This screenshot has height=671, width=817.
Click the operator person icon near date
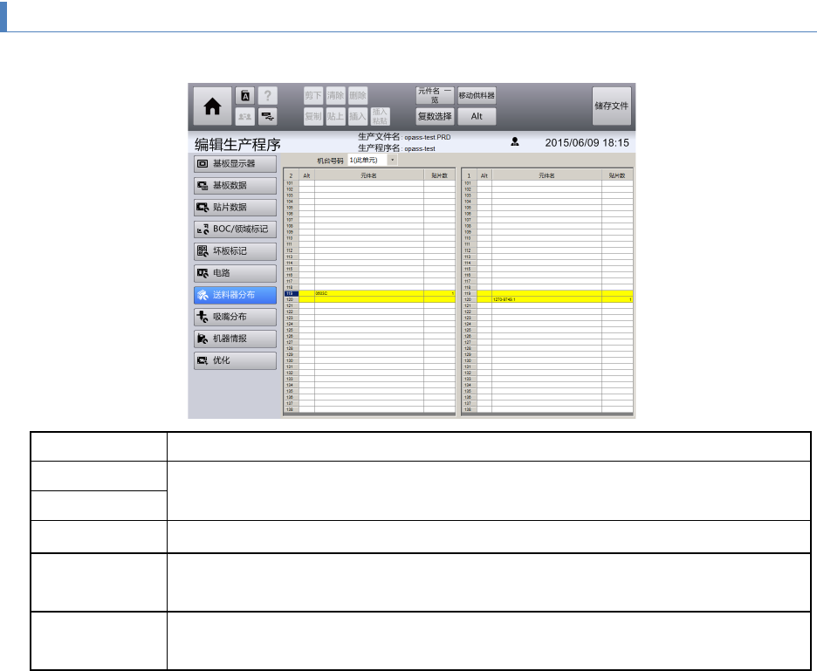pyautogui.click(x=515, y=141)
